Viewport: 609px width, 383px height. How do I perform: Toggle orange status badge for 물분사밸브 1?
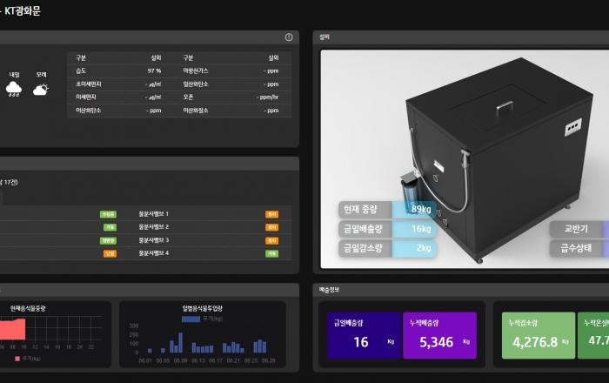click(271, 213)
